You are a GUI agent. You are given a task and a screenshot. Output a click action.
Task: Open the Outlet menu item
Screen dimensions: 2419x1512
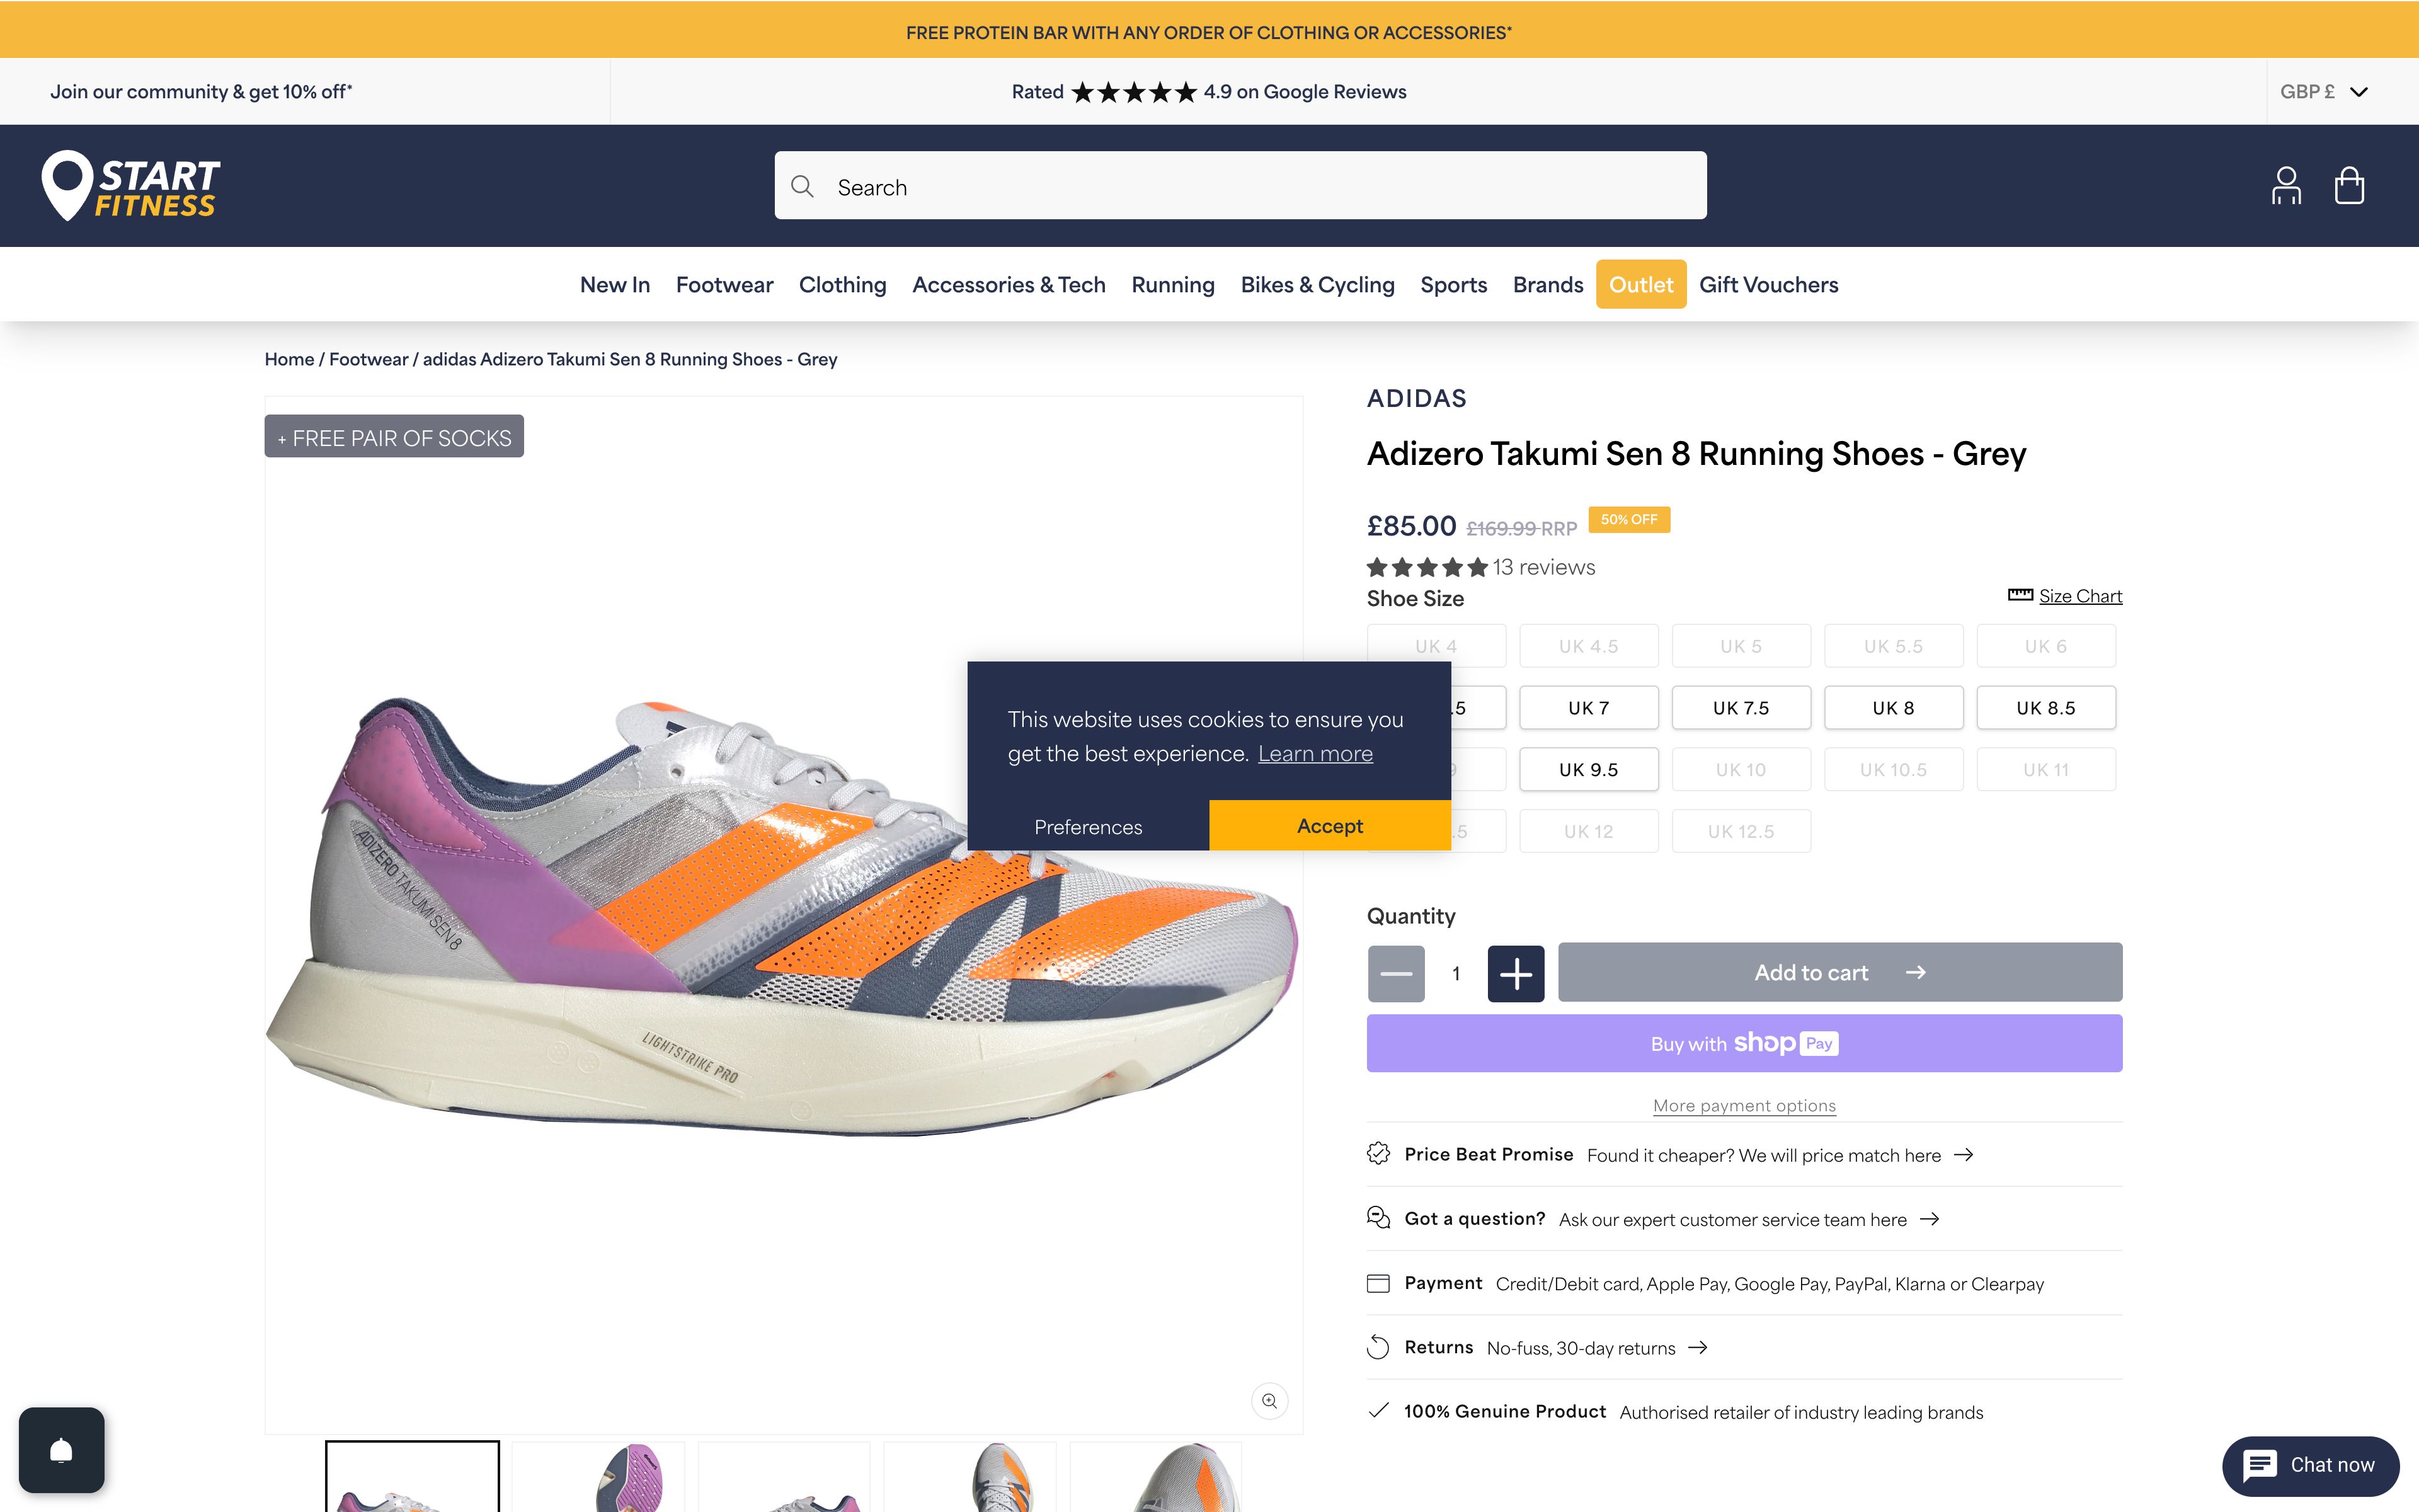pyautogui.click(x=1640, y=284)
